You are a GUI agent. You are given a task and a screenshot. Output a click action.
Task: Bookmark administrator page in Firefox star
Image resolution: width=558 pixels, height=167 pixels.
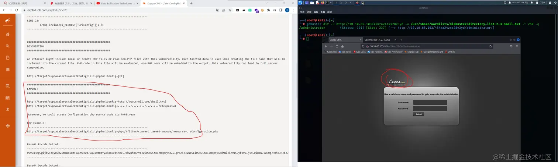(490, 46)
